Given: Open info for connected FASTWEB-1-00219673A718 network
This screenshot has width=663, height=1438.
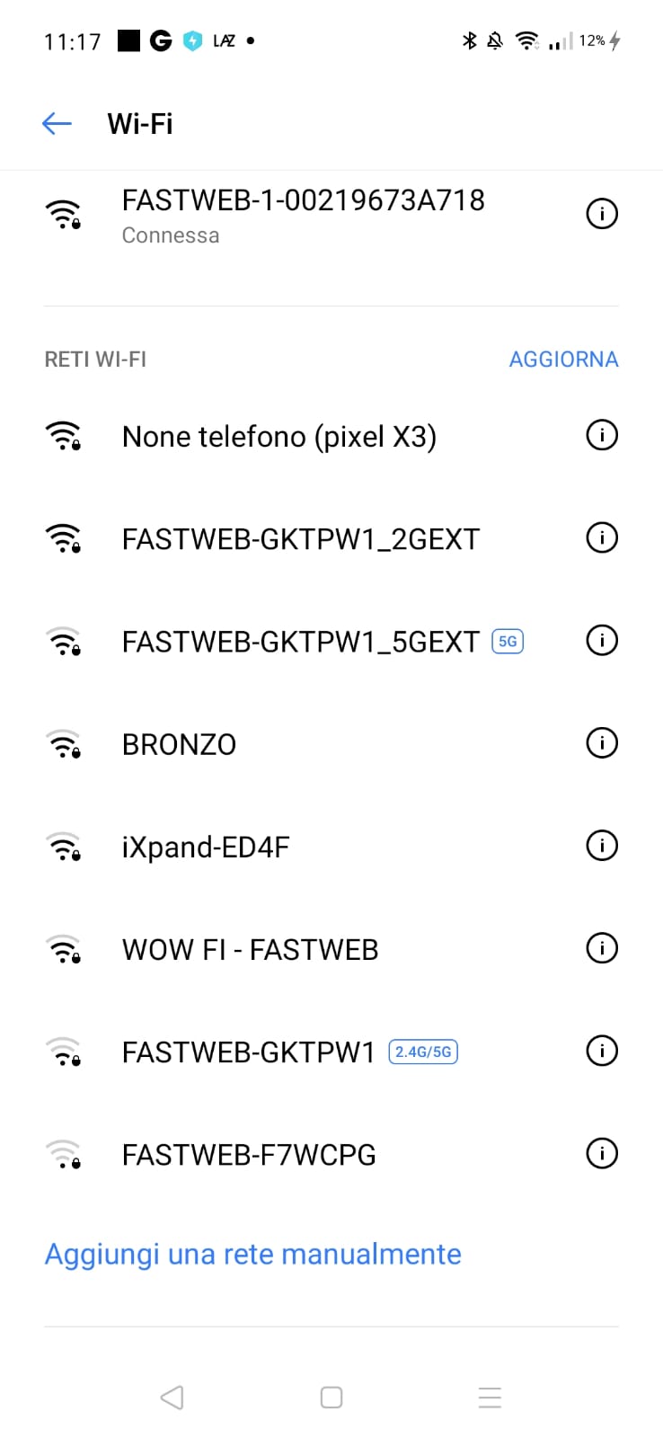Looking at the screenshot, I should click(601, 214).
